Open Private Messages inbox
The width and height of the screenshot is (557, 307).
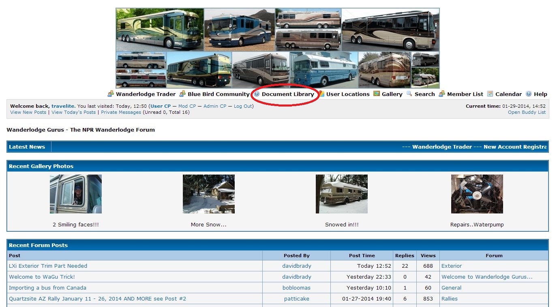click(121, 112)
